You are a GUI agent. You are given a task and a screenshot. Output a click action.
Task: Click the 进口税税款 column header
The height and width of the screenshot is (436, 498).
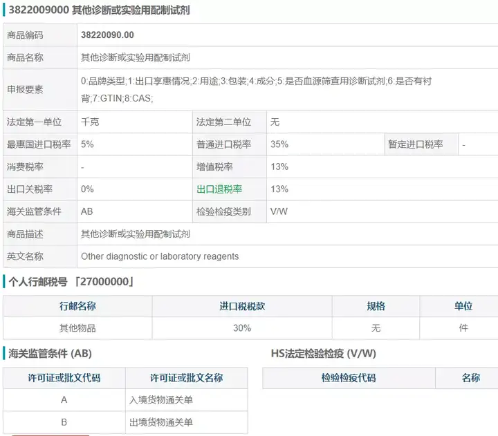click(242, 306)
